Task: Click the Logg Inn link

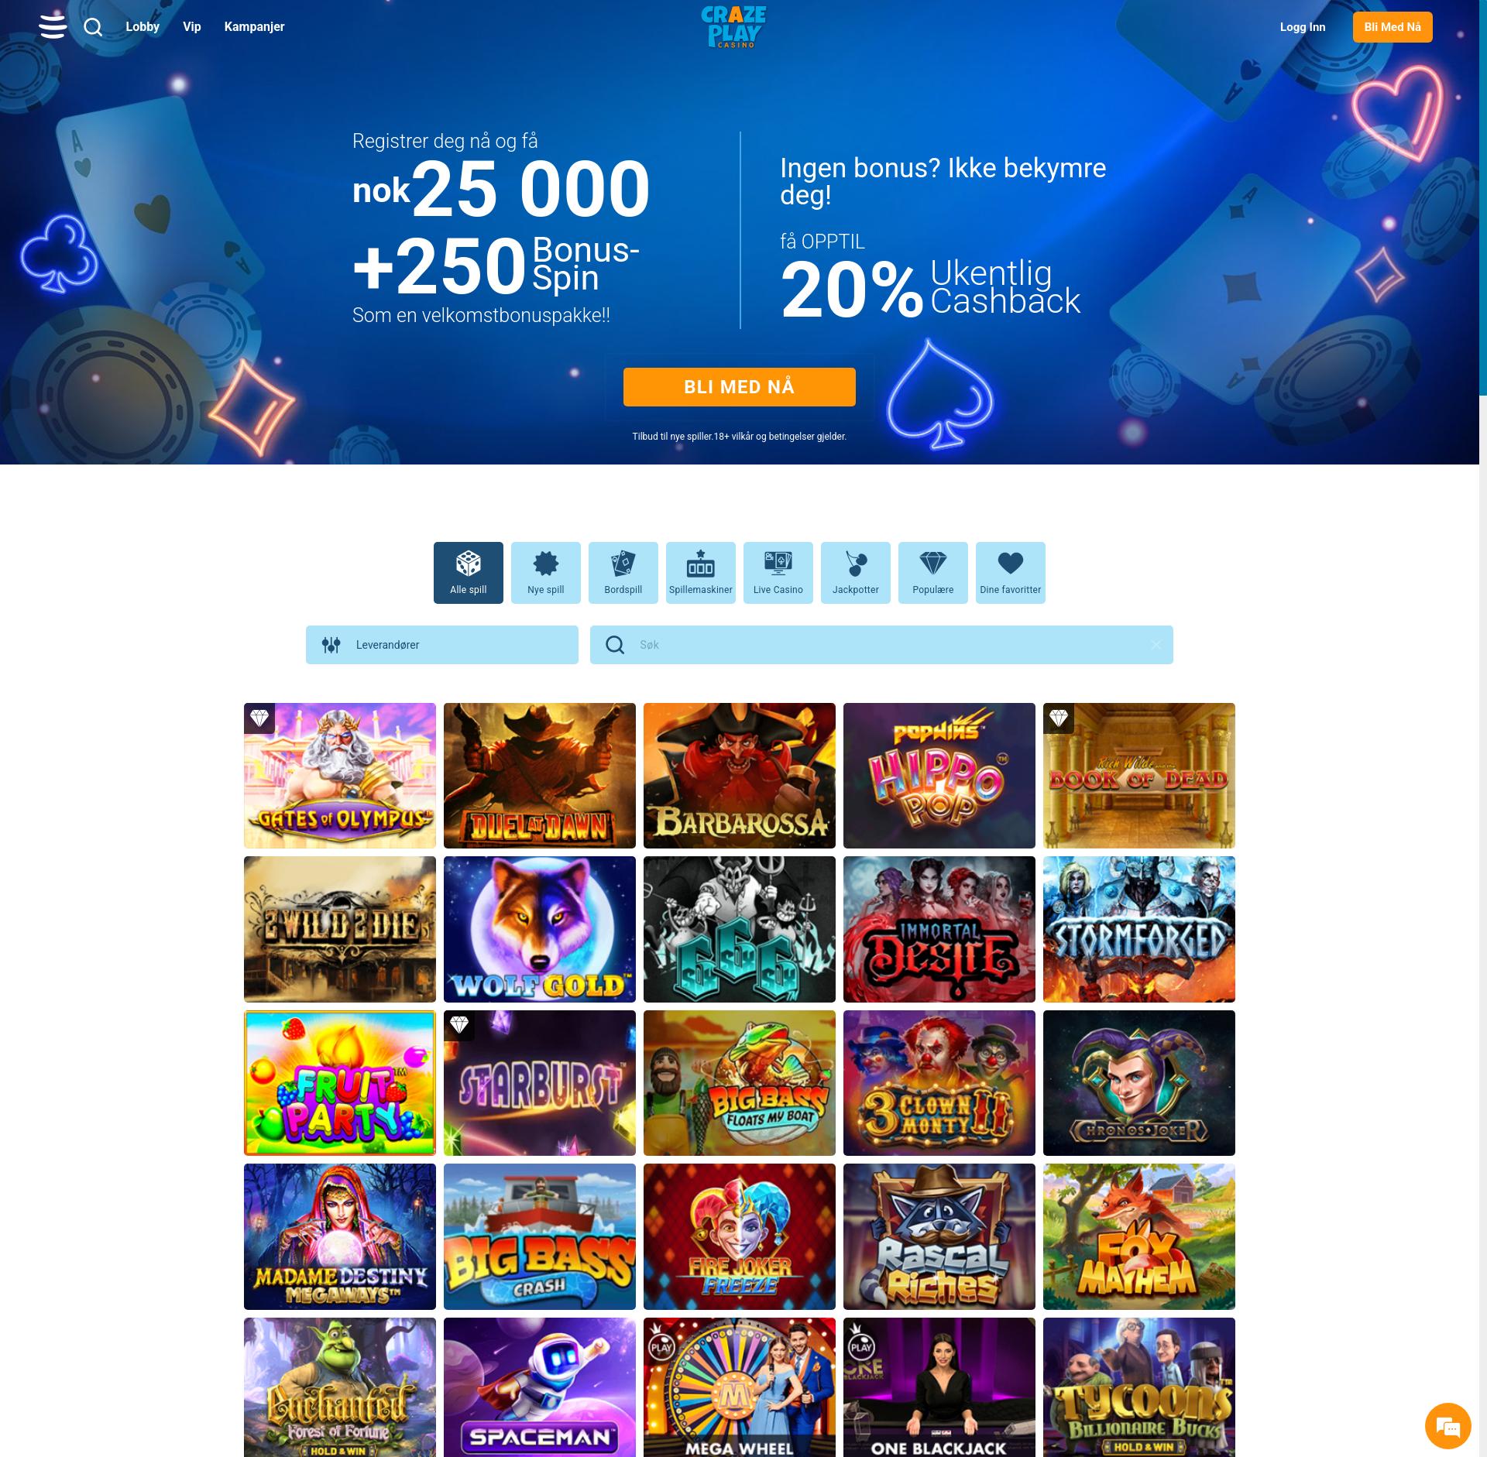Action: (x=1303, y=27)
